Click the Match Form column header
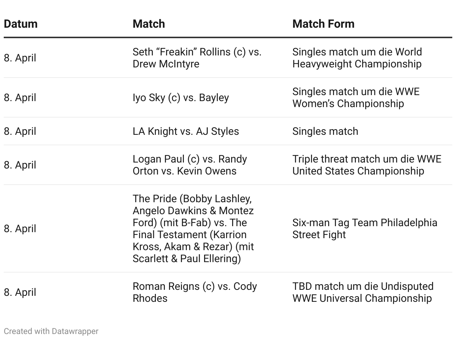 point(323,24)
